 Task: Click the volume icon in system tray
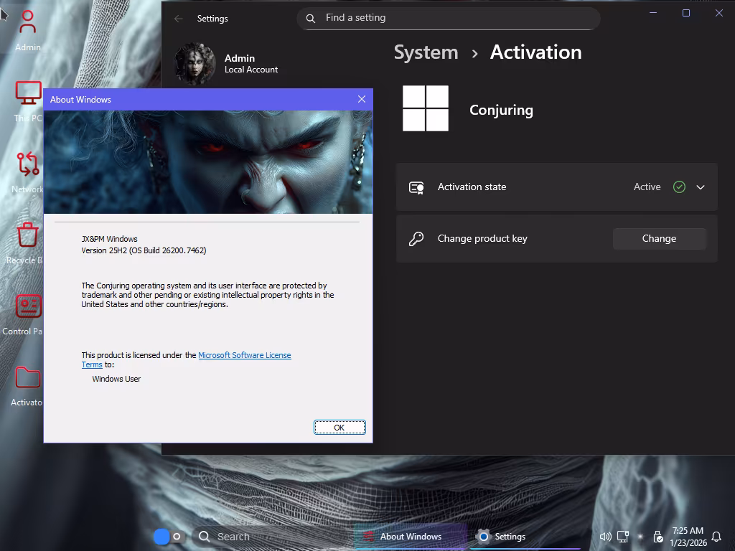point(605,537)
